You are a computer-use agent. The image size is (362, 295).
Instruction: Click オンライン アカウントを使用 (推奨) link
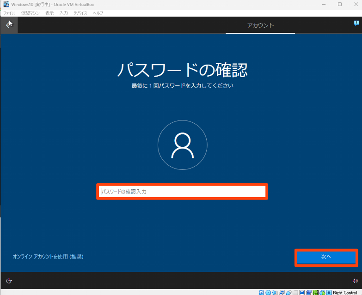coord(48,257)
